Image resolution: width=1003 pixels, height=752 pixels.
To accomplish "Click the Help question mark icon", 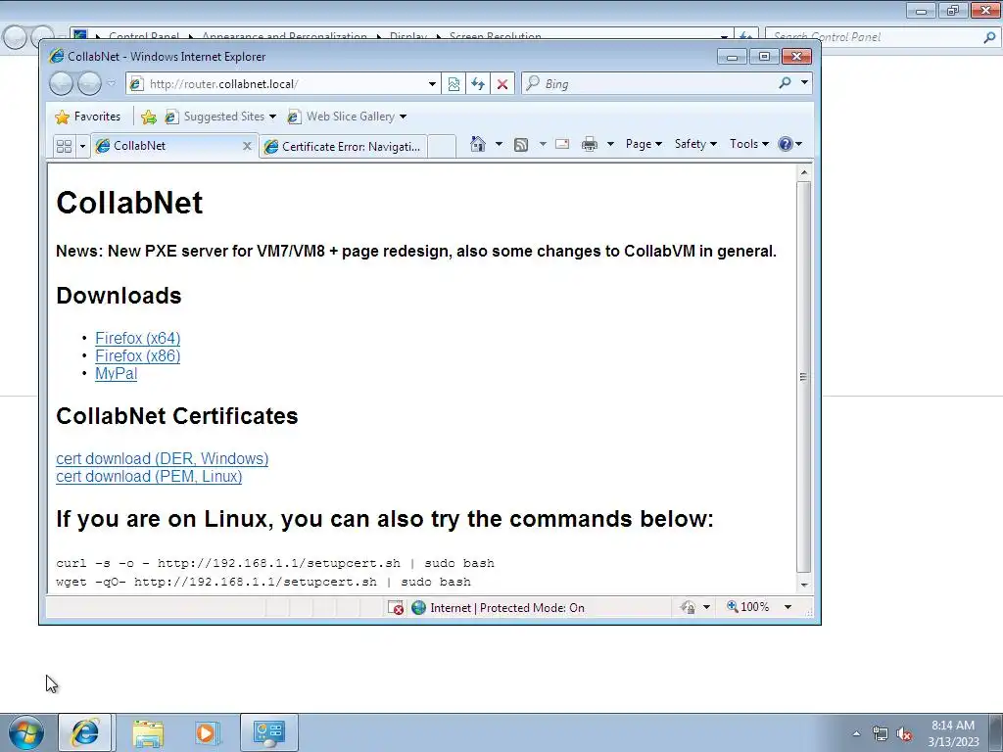I will 787,144.
